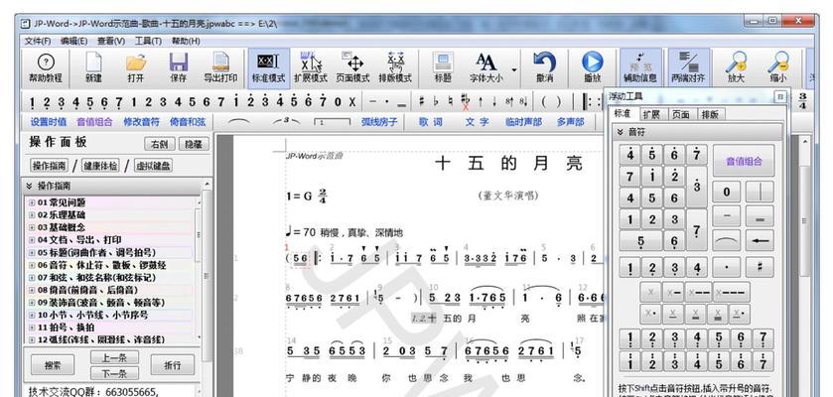
Task: Zoom out with the 缩小 magnifier
Action: tap(777, 67)
